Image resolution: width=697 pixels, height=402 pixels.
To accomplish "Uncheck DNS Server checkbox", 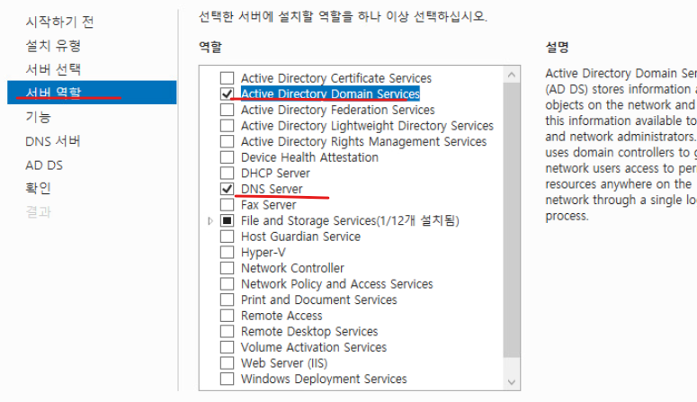I will (228, 189).
